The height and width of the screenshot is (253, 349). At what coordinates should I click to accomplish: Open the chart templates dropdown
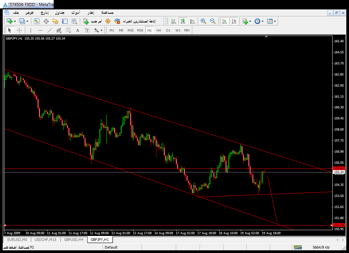[275, 21]
